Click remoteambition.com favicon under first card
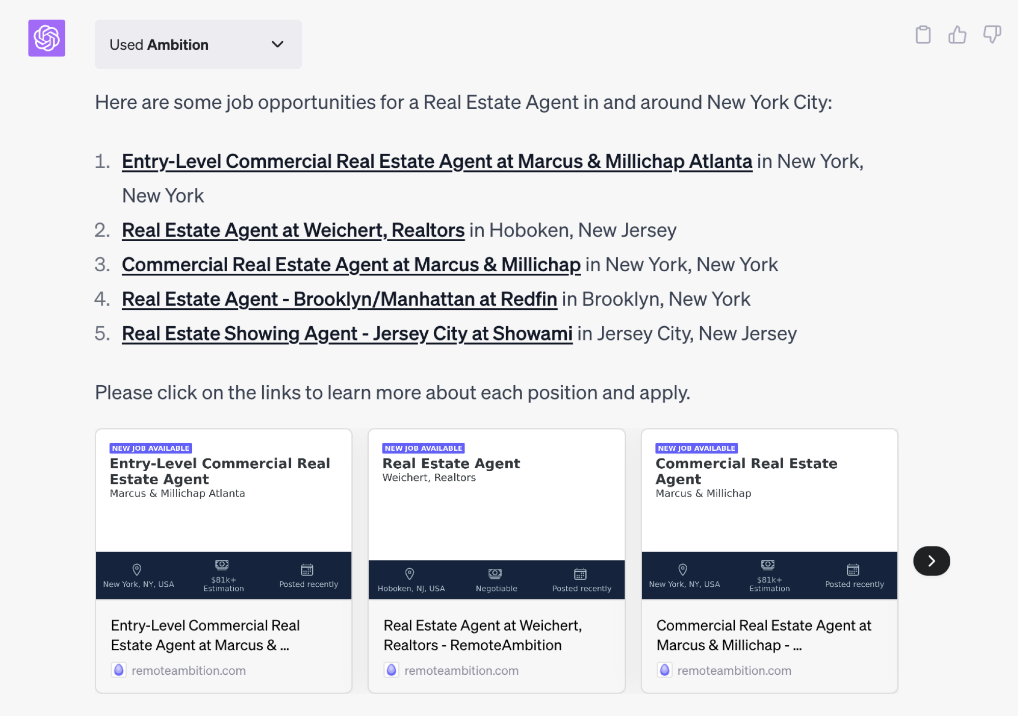1018x716 pixels. point(119,670)
